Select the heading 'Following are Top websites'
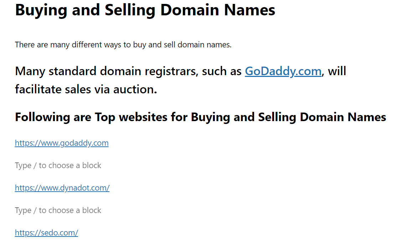The height and width of the screenshot is (244, 404). (201, 117)
